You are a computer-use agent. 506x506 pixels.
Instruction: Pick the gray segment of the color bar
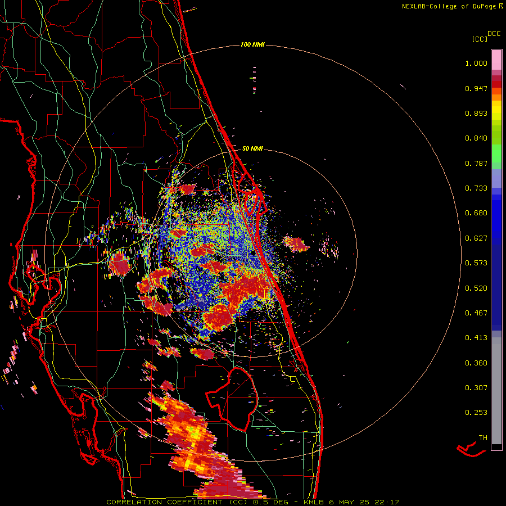[x=496, y=391]
